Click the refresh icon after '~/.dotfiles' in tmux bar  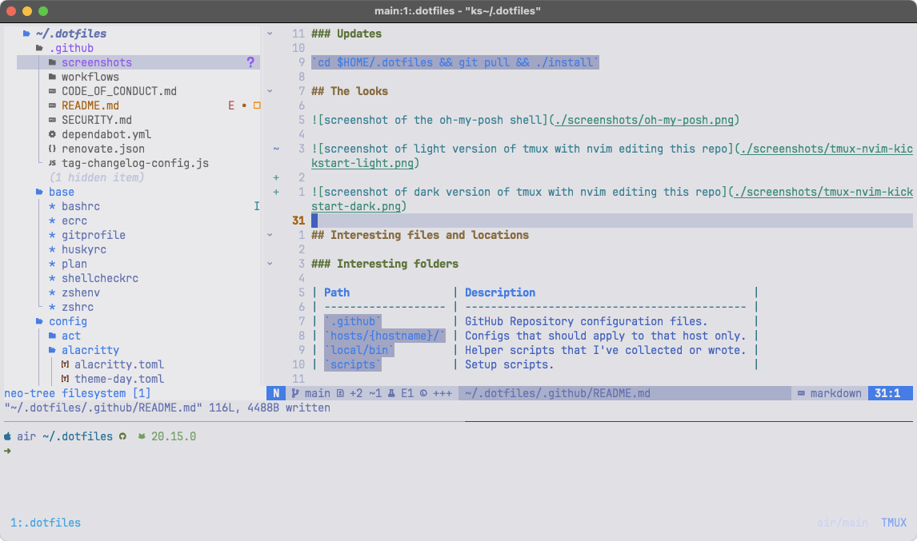(x=122, y=436)
